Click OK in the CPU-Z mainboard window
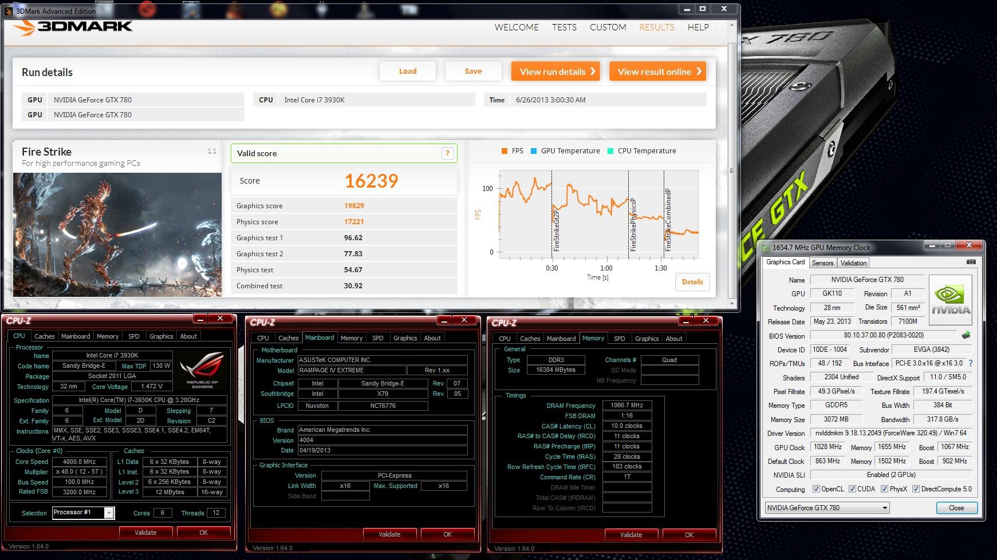Screen dimensions: 997x560 coord(448,534)
